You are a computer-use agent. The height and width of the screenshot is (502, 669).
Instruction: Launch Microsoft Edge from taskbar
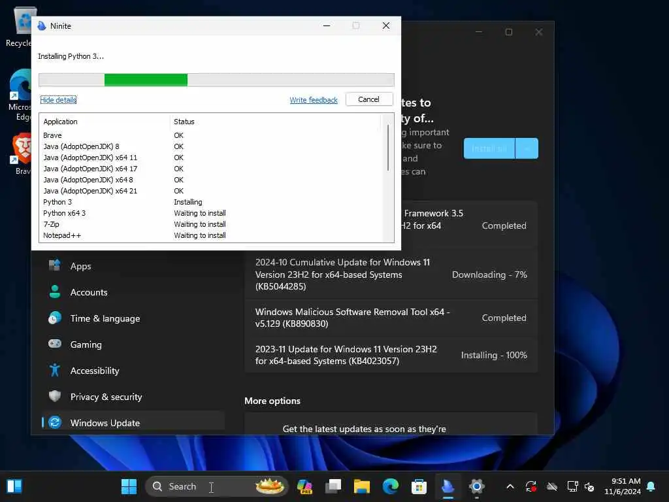pos(391,486)
